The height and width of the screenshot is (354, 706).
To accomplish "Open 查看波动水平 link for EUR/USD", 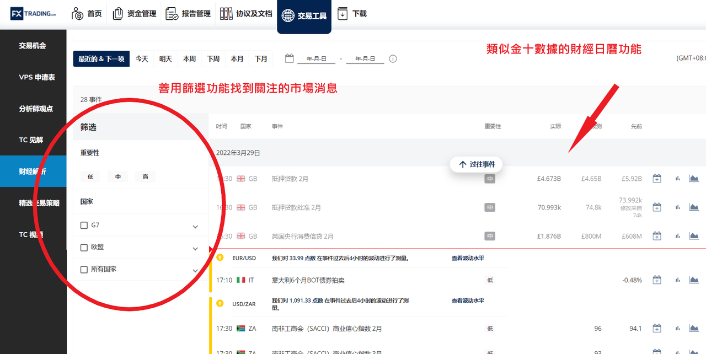I will click(x=468, y=258).
